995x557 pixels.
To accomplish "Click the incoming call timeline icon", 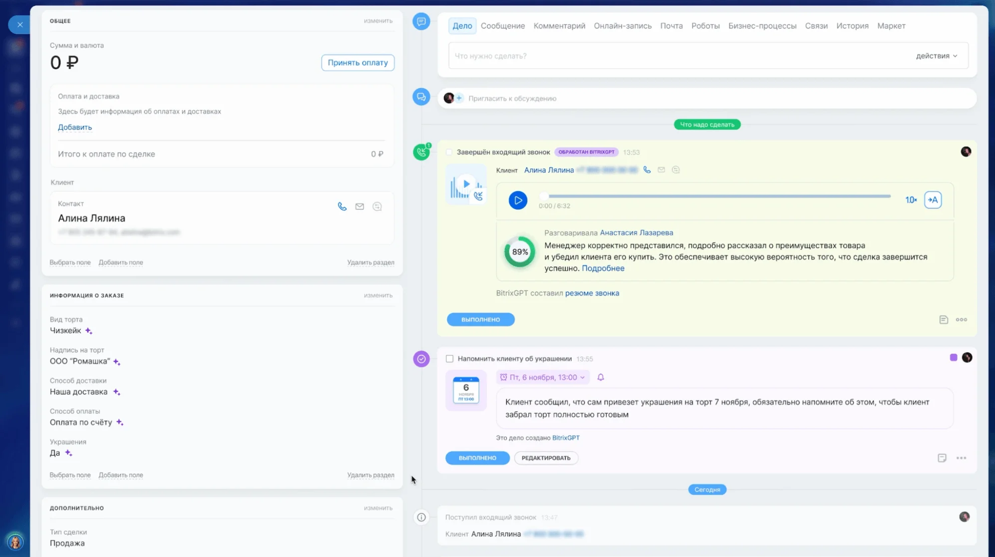I will 421,152.
